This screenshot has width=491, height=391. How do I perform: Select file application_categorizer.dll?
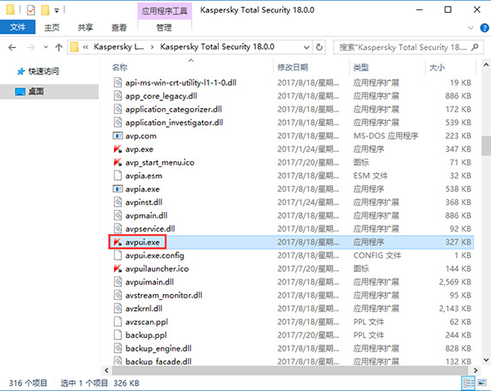(x=173, y=110)
